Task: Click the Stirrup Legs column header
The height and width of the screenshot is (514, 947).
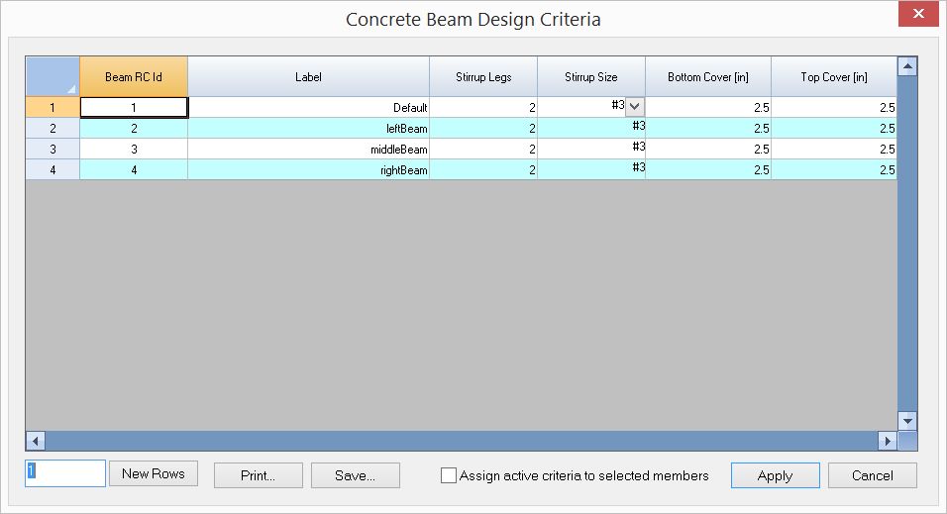Action: [x=483, y=76]
